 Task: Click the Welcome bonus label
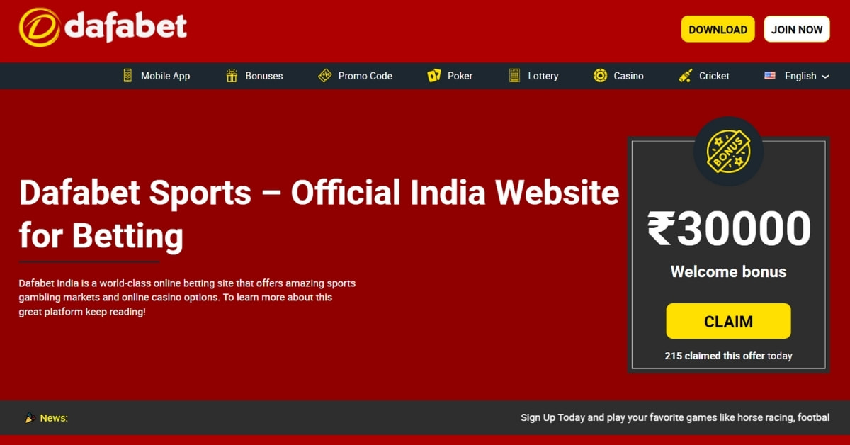pyautogui.click(x=728, y=271)
